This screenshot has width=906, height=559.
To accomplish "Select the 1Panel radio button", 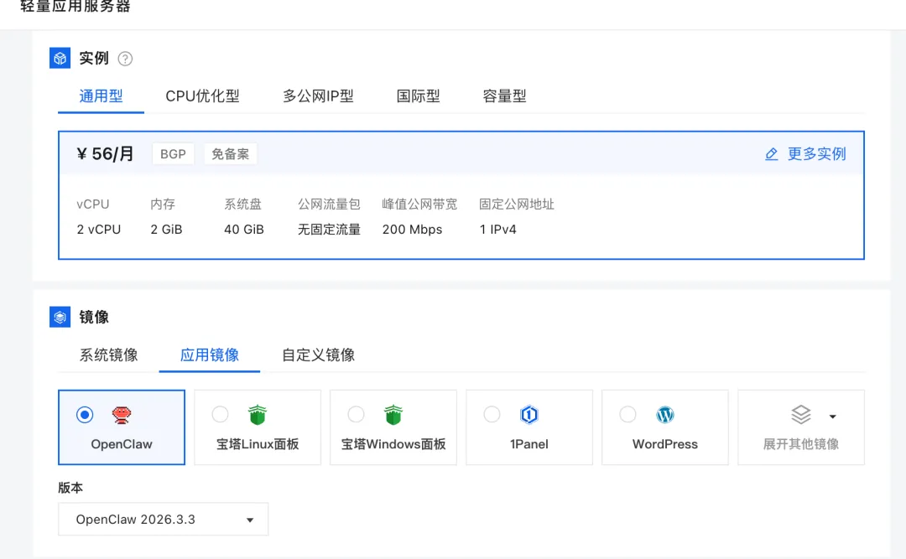I will [x=492, y=414].
